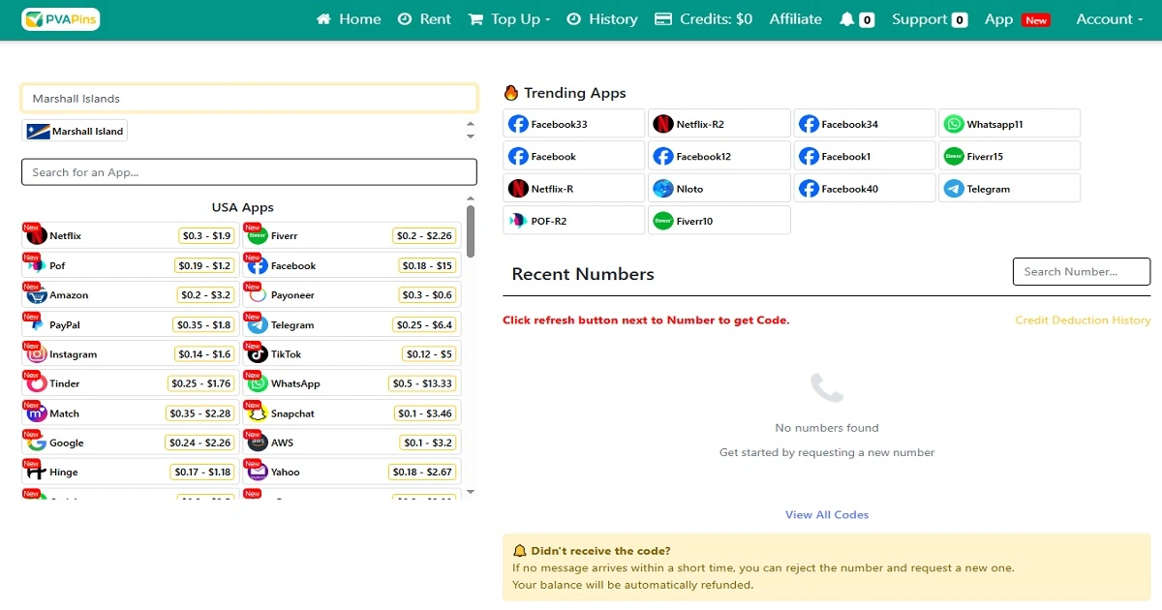The image size is (1162, 610).
Task: Click the app list scrollbar thumb
Action: [471, 231]
